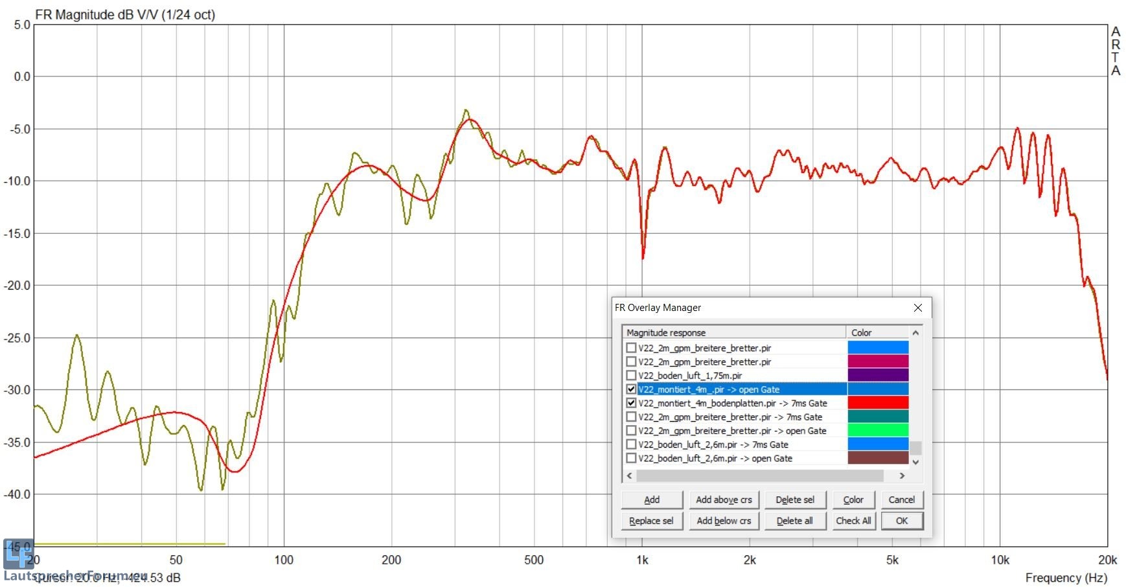Screen dimensions: 1126x587
Task: Click the bright green color swatch
Action: click(878, 430)
